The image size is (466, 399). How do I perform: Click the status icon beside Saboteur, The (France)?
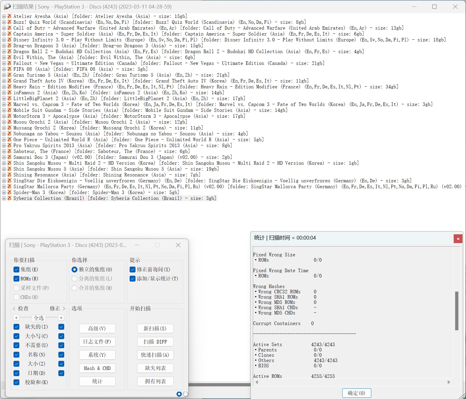coord(9,151)
